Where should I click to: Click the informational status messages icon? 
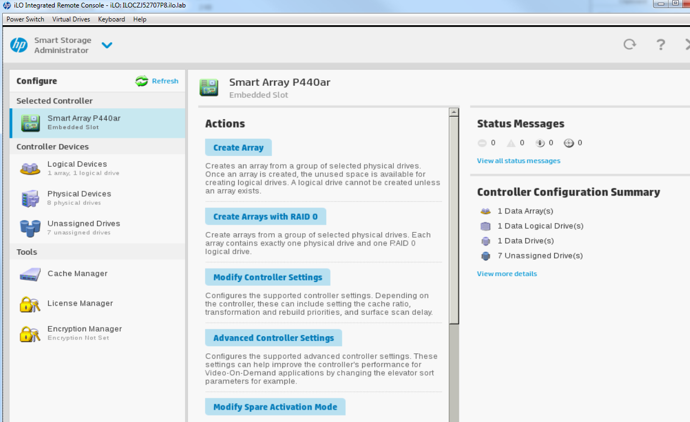point(540,143)
